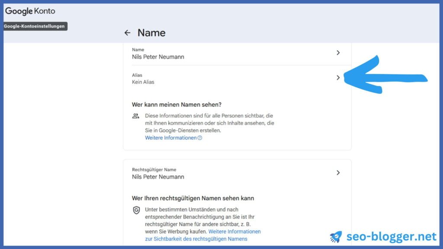Click the Rechtsgültiger Name field label
The image size is (443, 249).
(154, 170)
